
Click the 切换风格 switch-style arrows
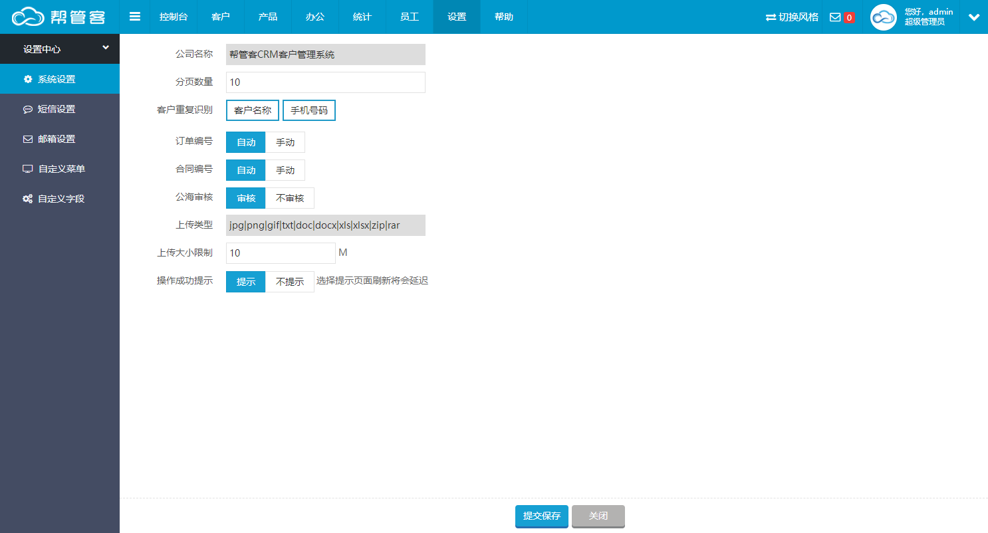pyautogui.click(x=771, y=17)
